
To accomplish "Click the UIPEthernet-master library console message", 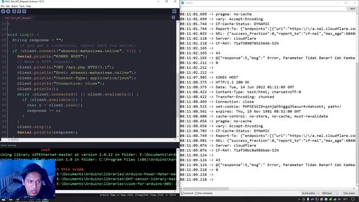I will [x=88, y=155].
